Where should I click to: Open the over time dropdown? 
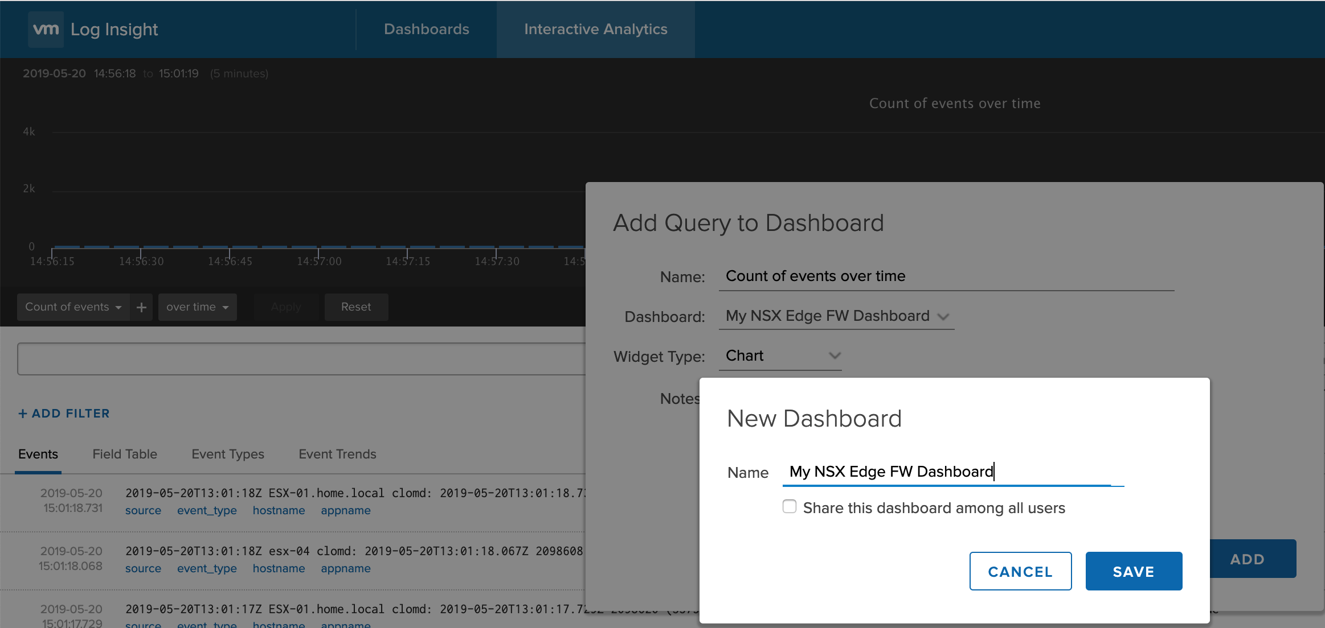197,307
